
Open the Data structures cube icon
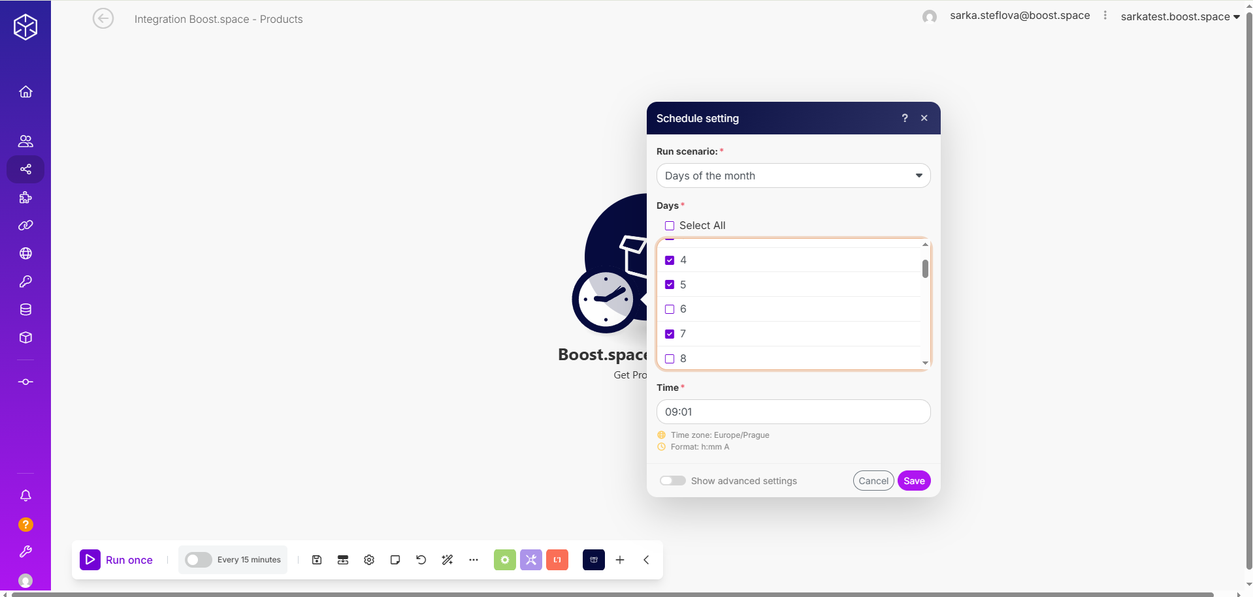tap(25, 338)
